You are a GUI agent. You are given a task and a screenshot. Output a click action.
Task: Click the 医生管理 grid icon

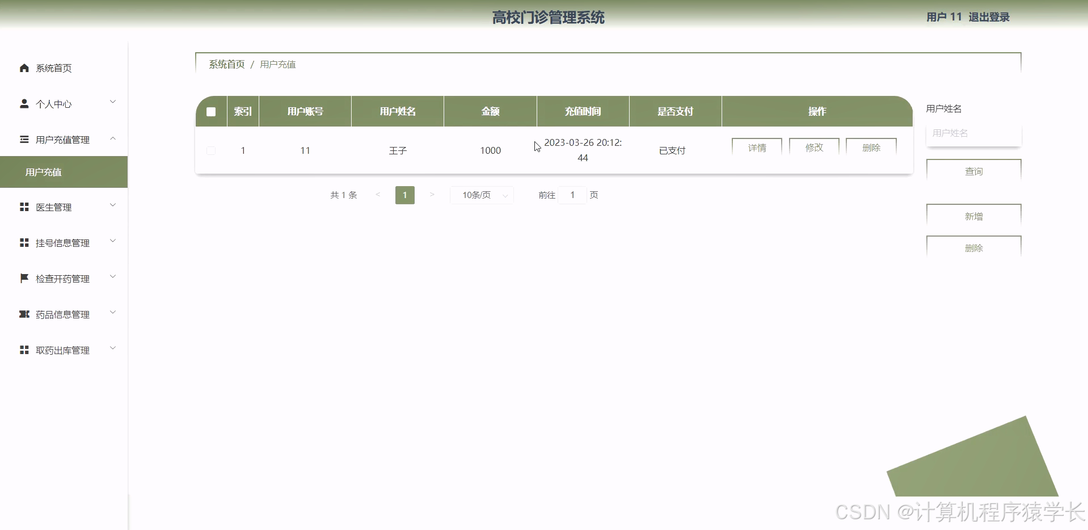pyautogui.click(x=24, y=206)
